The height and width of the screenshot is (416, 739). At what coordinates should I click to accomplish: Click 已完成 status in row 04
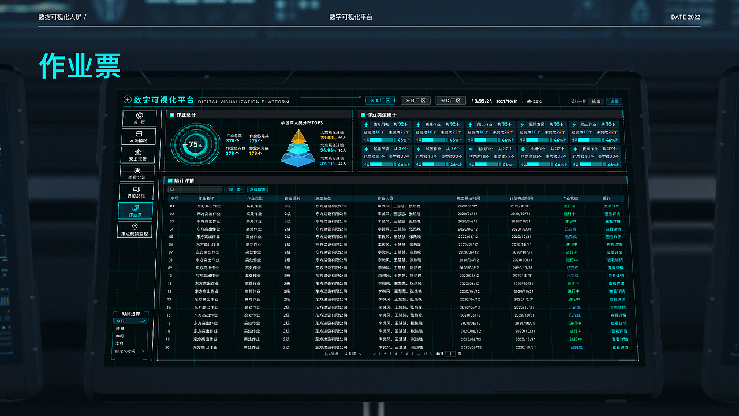tap(570, 229)
